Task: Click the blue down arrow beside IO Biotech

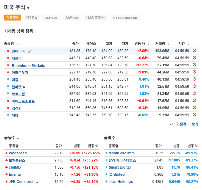Action: pyautogui.click(x=106, y=175)
